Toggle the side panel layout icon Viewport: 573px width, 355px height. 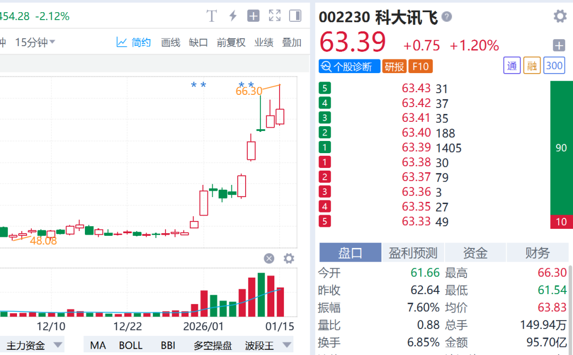pyautogui.click(x=296, y=16)
